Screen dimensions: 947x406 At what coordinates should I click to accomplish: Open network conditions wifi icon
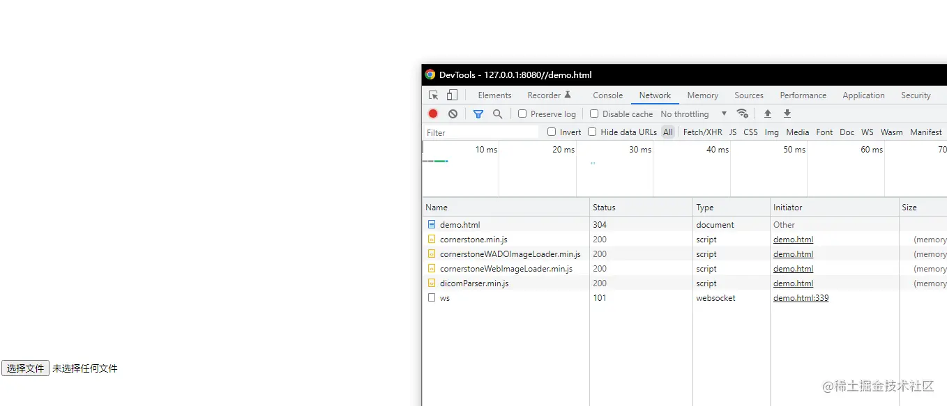(743, 114)
